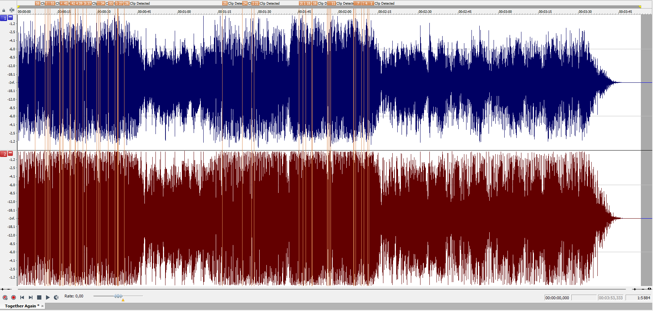The height and width of the screenshot is (311, 653).
Task: Select the Together Again file tab
Action: click(x=20, y=306)
